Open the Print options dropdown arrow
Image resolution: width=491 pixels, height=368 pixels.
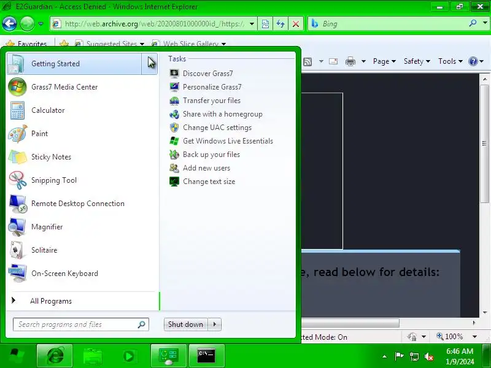click(363, 61)
